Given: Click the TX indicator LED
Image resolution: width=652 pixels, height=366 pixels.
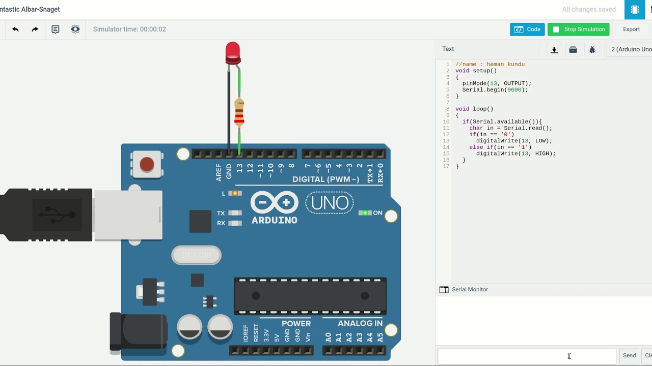Looking at the screenshot, I should [x=235, y=213].
